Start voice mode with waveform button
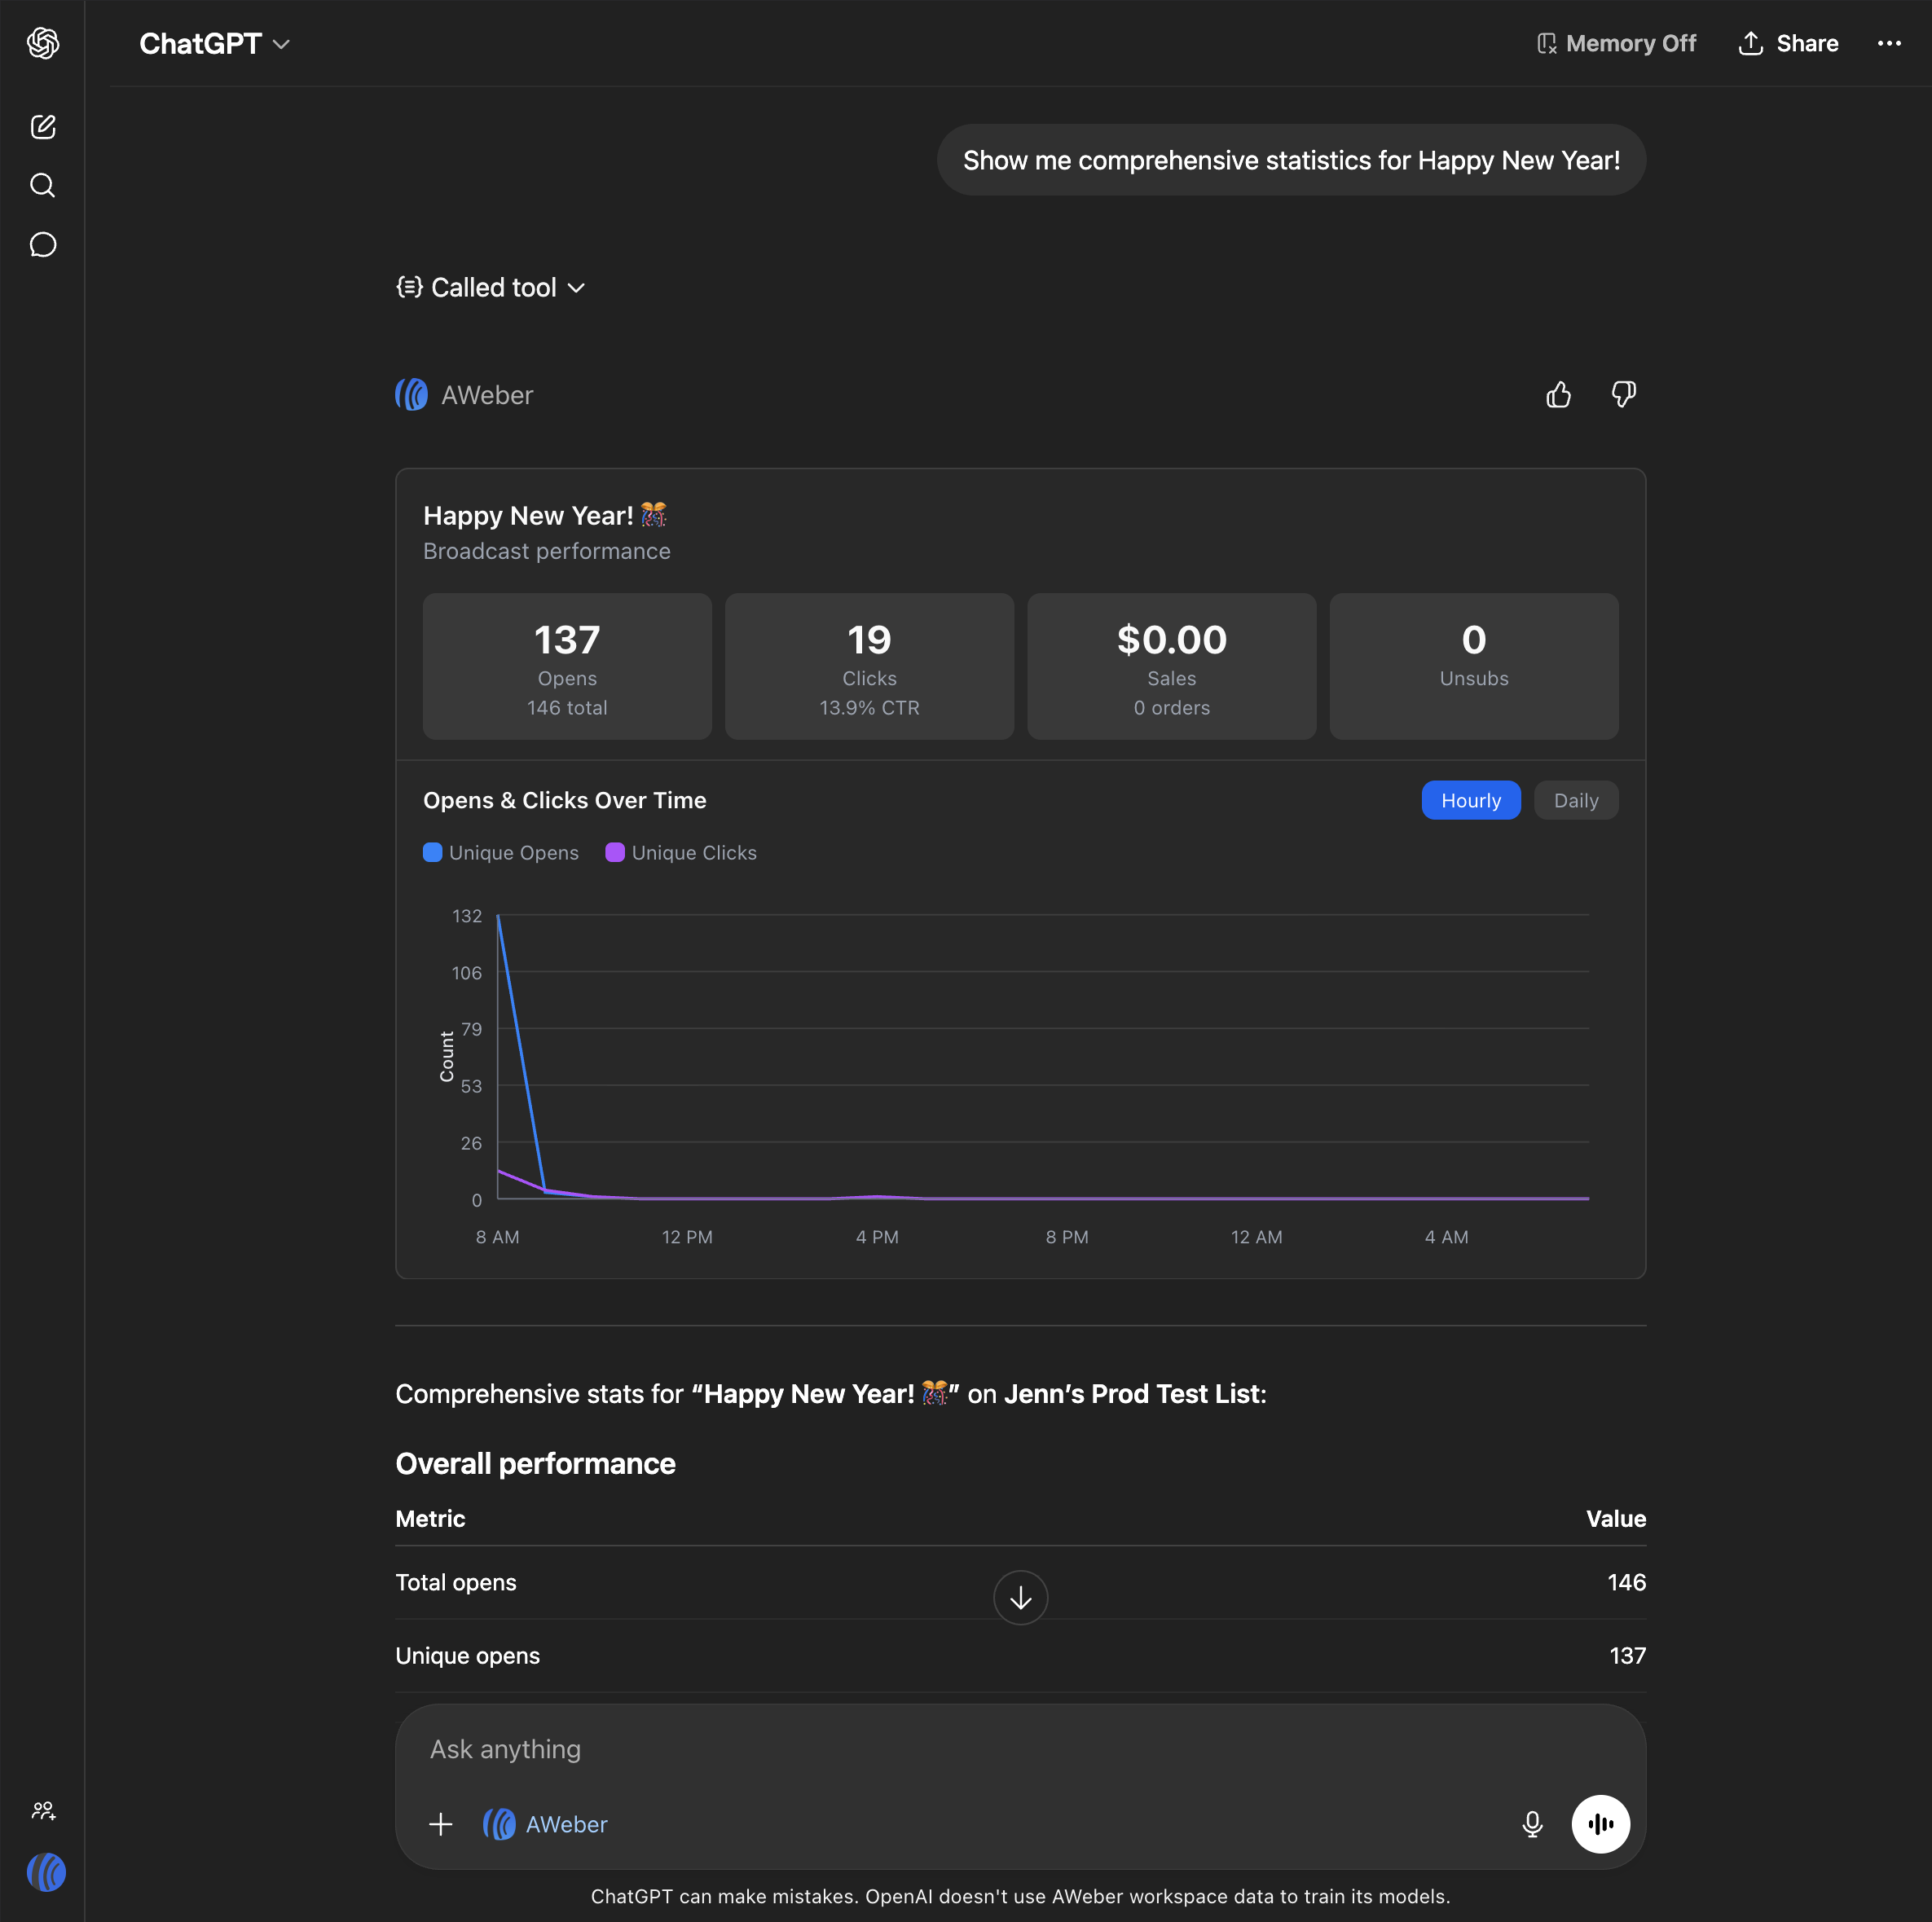 [1600, 1824]
